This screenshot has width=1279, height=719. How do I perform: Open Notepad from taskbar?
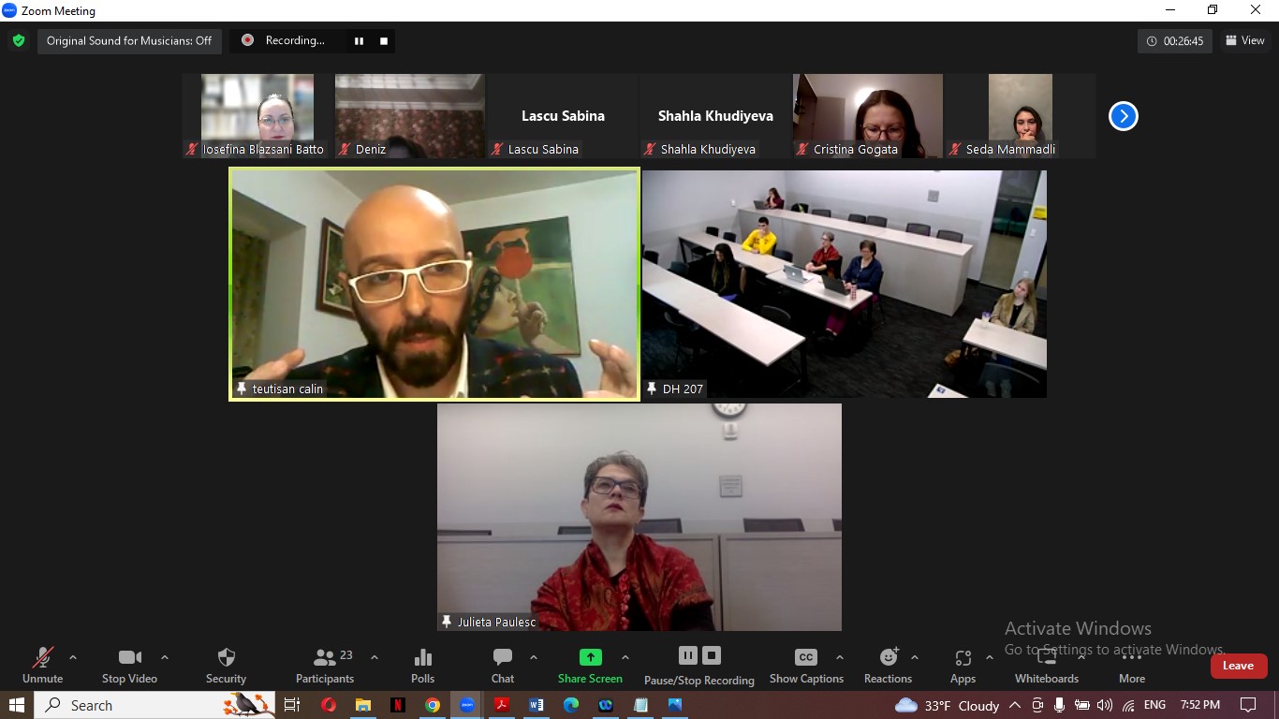click(x=640, y=705)
